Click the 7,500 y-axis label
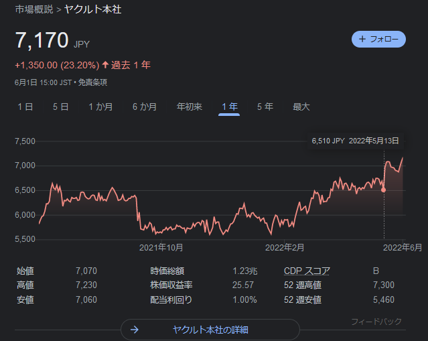 tap(25, 141)
